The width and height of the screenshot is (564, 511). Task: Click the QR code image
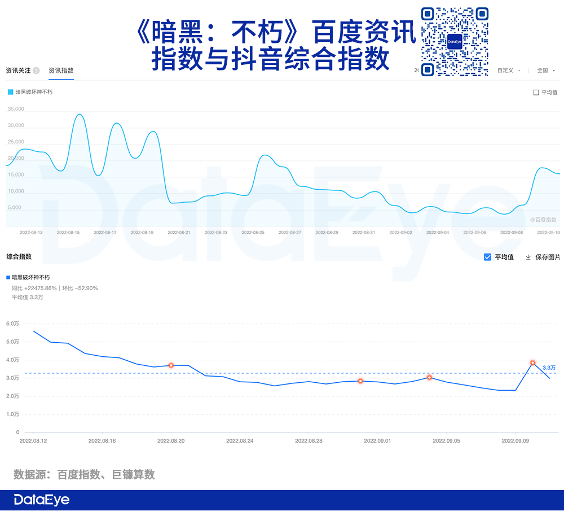tap(455, 42)
